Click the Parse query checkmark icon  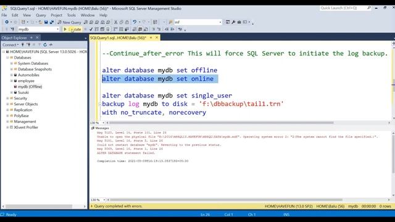[x=91, y=29]
